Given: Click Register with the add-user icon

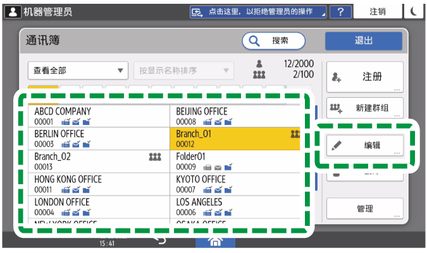Looking at the screenshot, I should (x=365, y=77).
